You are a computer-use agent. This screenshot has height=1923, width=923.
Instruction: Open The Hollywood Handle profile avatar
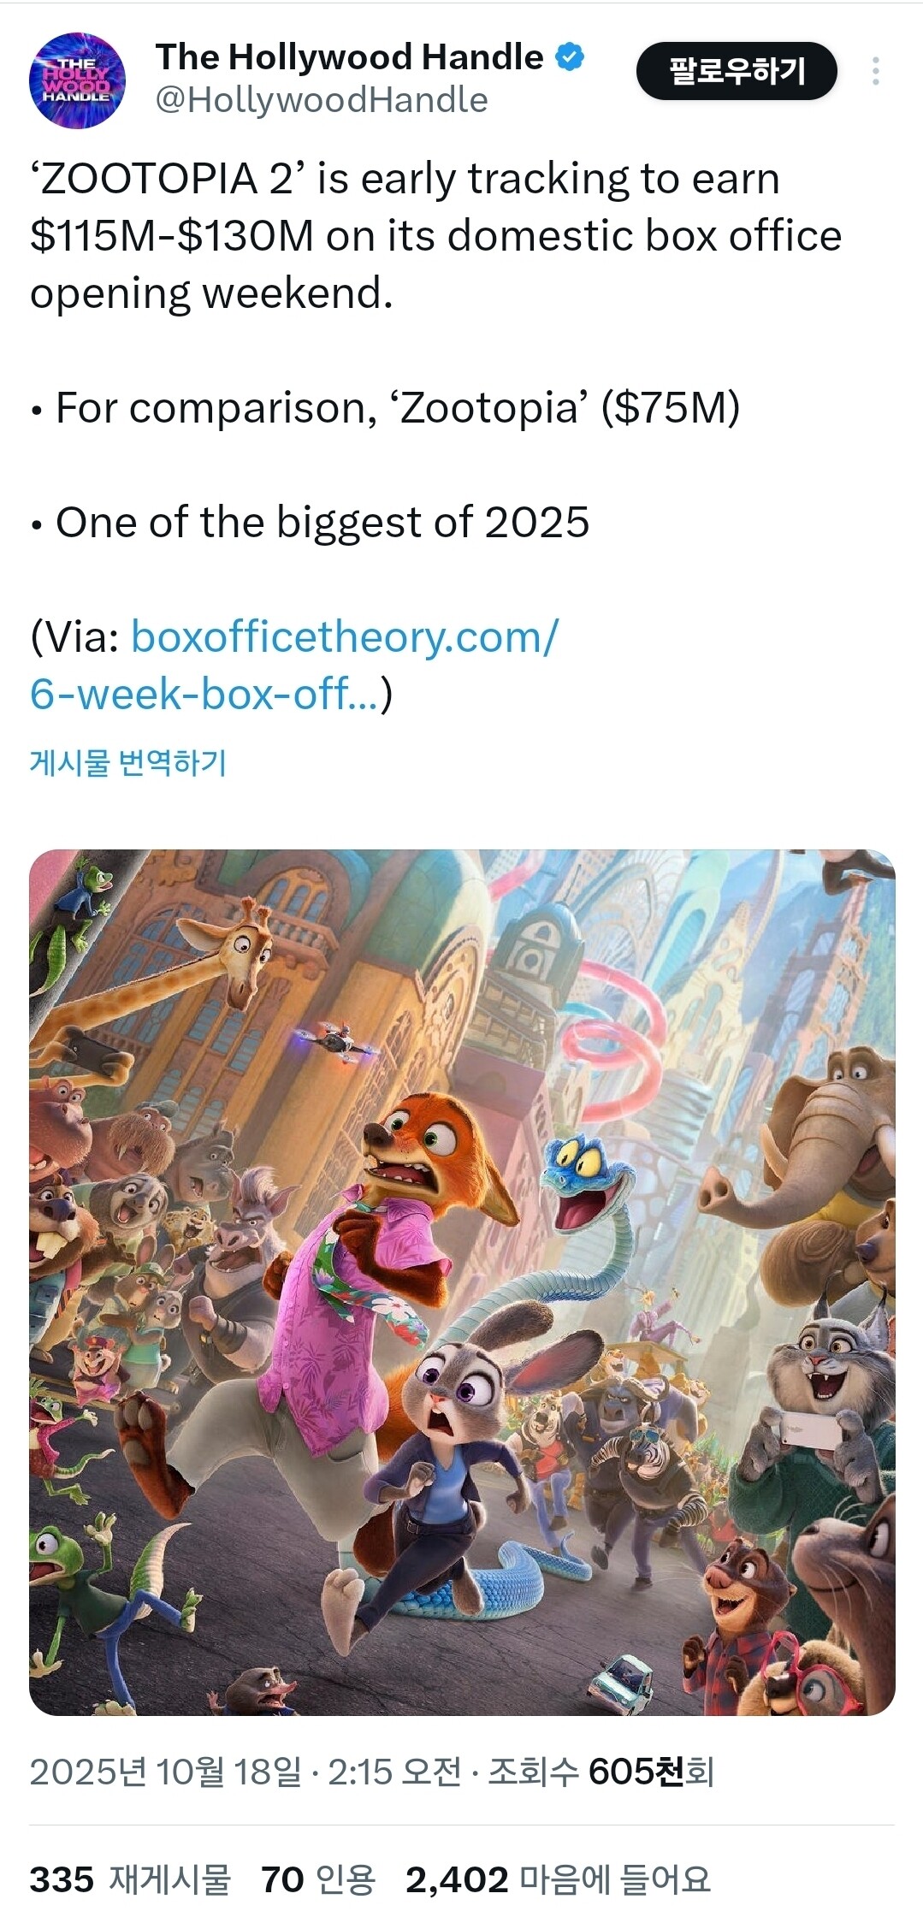77,80
